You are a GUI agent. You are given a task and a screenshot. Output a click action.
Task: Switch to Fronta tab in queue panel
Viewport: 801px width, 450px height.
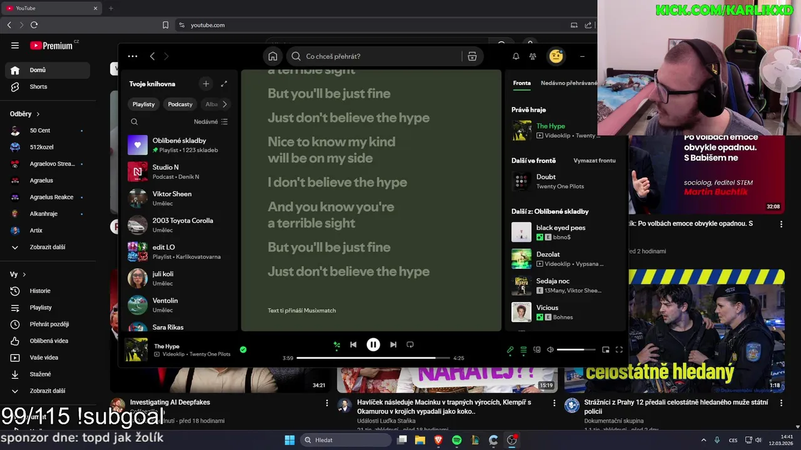coord(522,83)
